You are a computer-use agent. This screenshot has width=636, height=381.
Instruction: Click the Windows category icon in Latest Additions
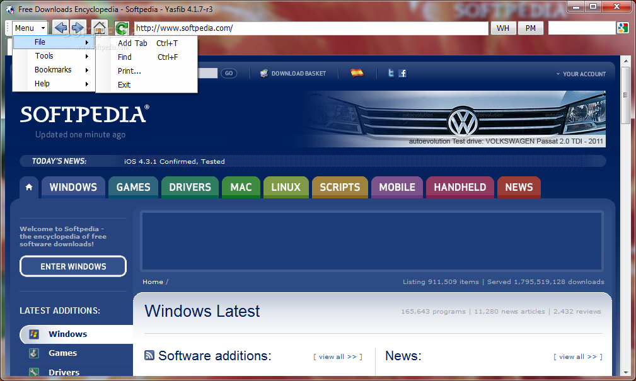tap(34, 334)
